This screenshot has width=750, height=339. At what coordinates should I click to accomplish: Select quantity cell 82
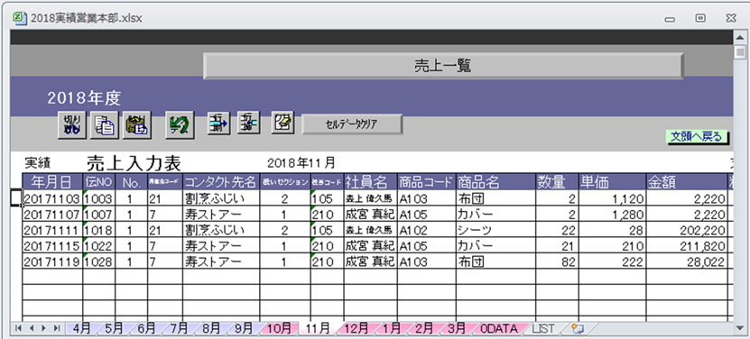(557, 261)
